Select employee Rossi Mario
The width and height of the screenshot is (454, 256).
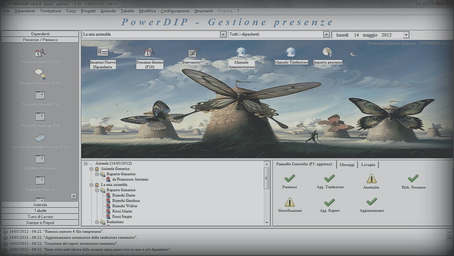click(x=122, y=211)
